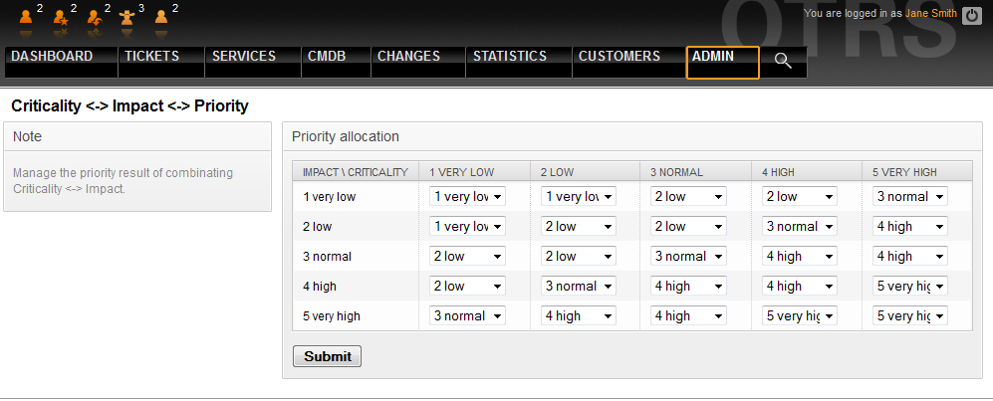Click the person-with-arrow icon in header
The width and height of the screenshot is (993, 401).
(94, 16)
